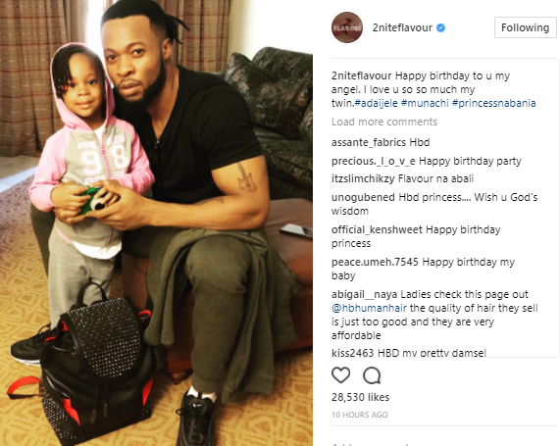Open precious._l_o_v_e commenter profile

pyautogui.click(x=374, y=161)
